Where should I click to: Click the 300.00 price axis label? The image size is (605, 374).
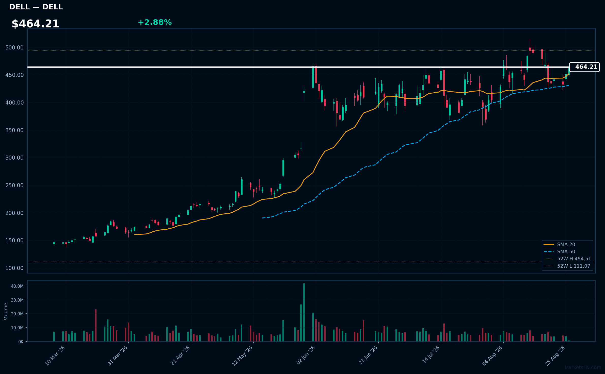tap(14, 158)
